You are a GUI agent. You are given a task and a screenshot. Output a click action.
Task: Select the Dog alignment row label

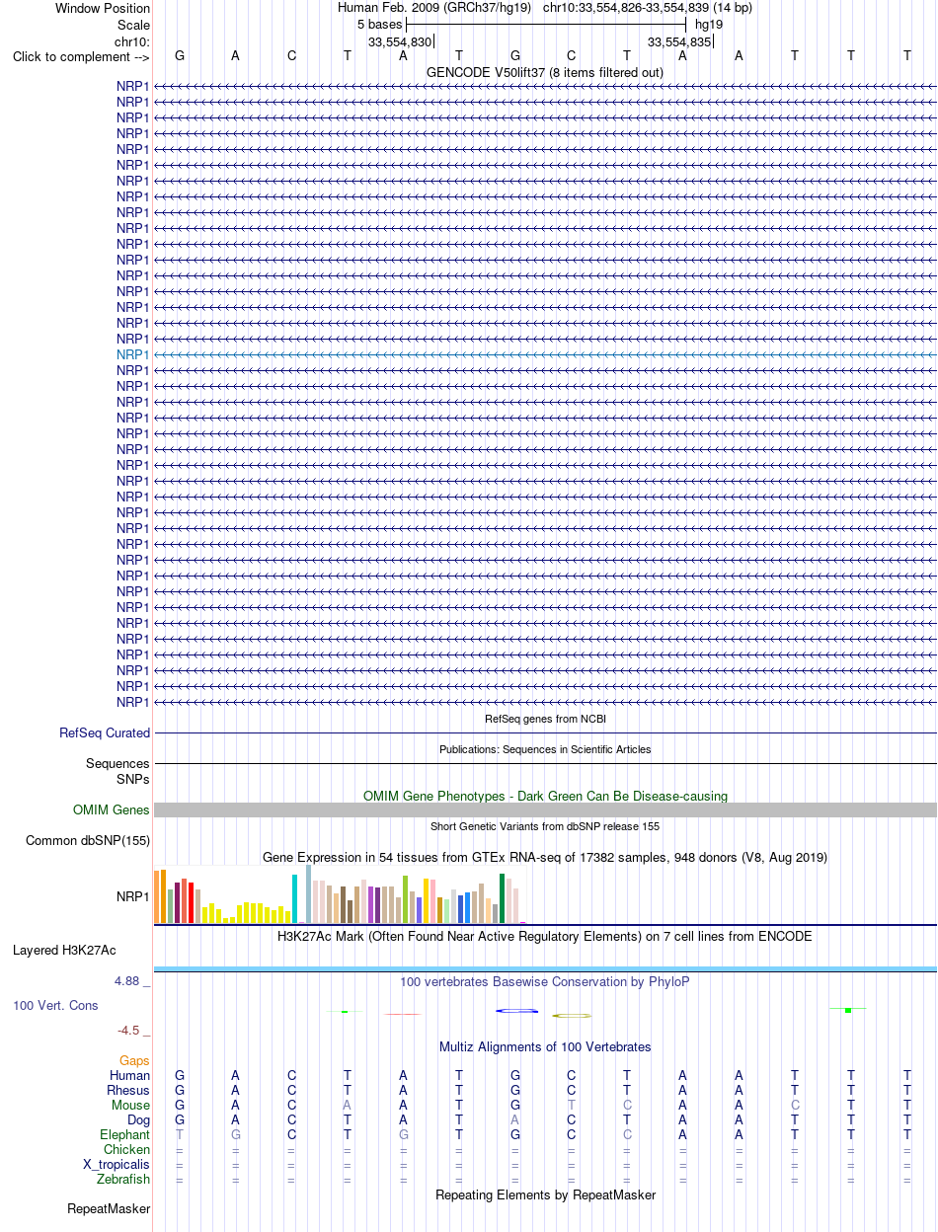(x=139, y=1120)
